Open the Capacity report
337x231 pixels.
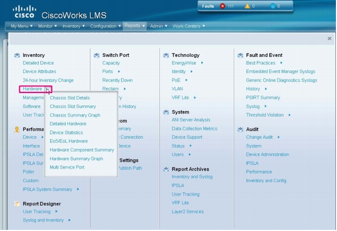111,63
